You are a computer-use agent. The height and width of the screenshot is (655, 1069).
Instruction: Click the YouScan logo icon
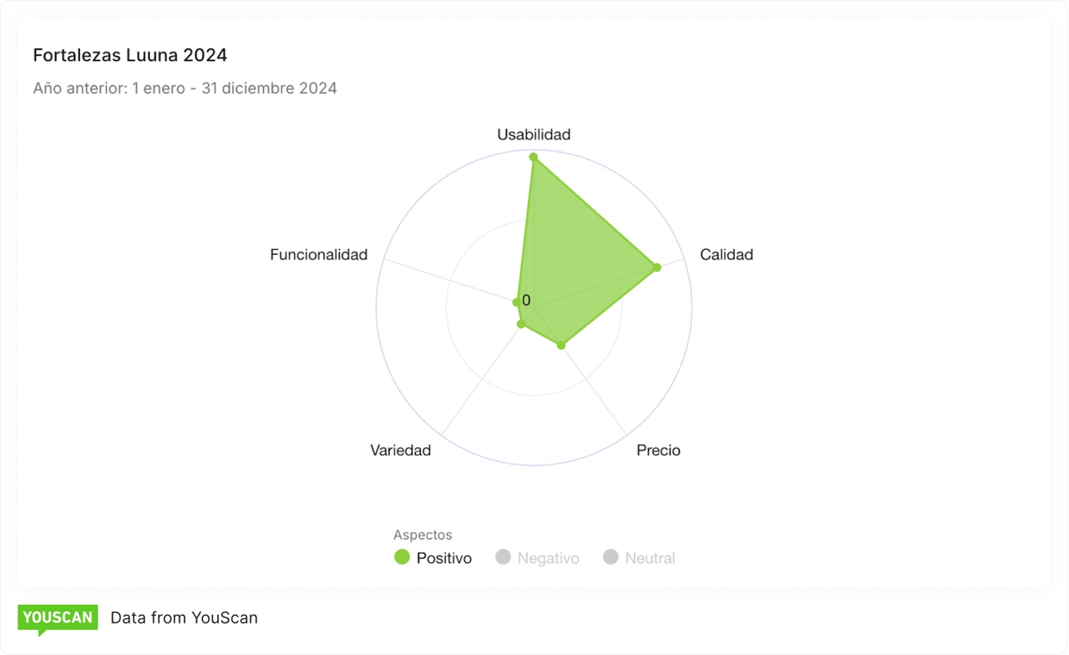pyautogui.click(x=58, y=618)
